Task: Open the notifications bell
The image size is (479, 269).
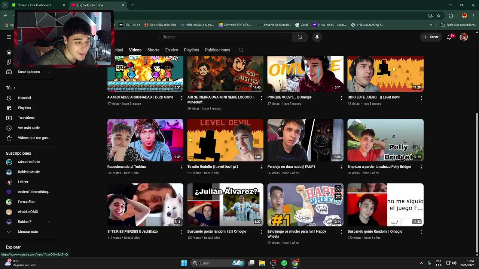Action: pos(450,37)
